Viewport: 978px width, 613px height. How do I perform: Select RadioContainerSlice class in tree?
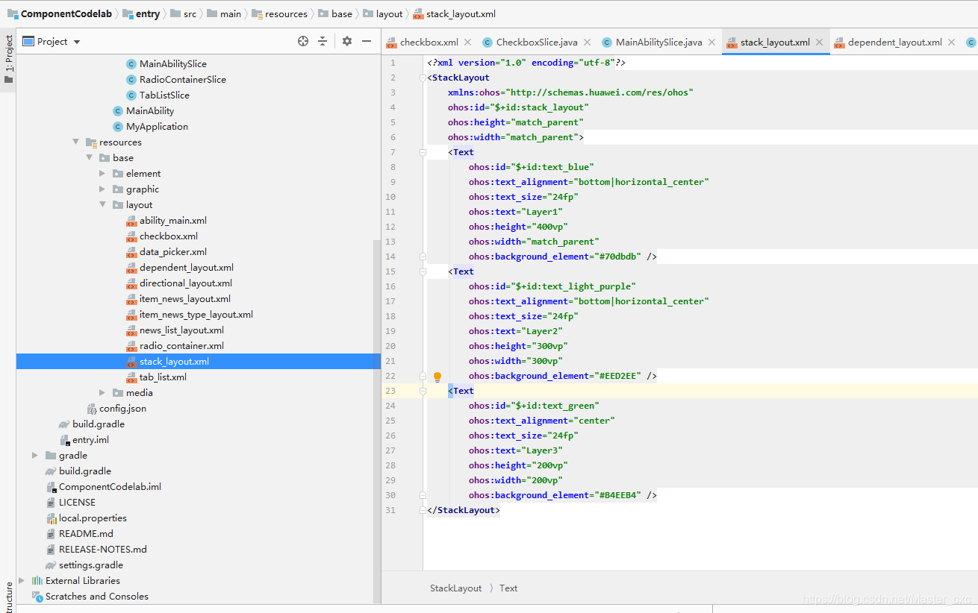coord(183,80)
